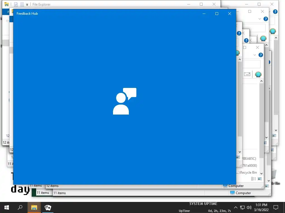Click the folder icon in File Explorer title bar
This screenshot has width=285, height=213.
click(7, 4)
